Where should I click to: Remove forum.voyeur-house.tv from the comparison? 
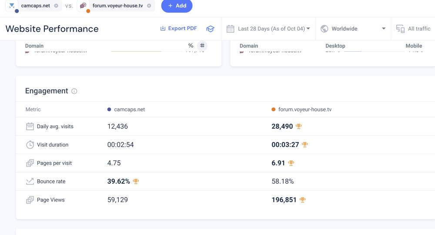149,6
